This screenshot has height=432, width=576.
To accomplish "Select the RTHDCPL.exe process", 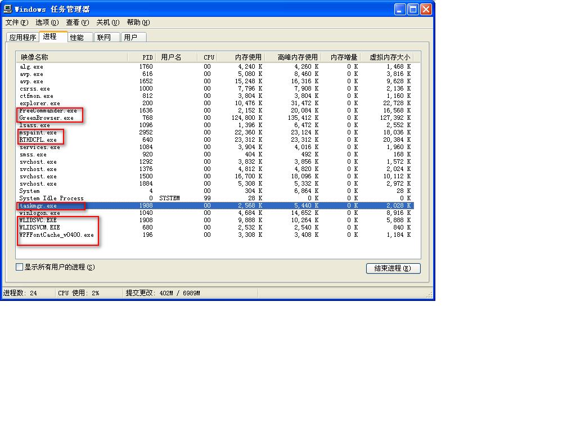I will [x=215, y=140].
